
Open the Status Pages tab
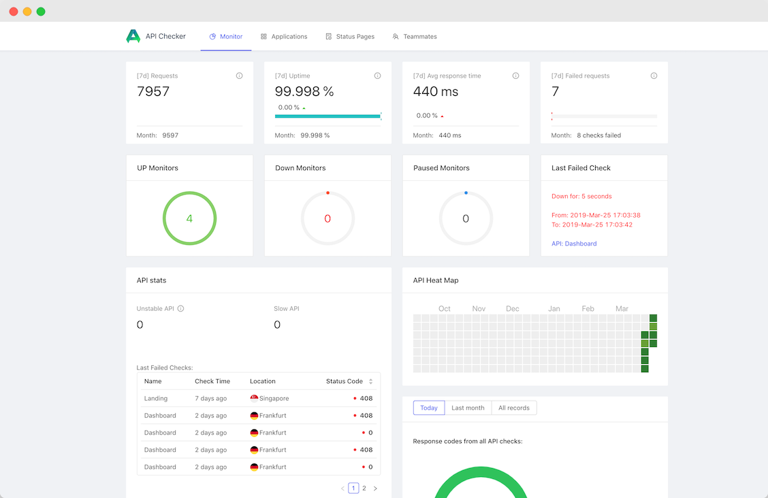coord(349,37)
